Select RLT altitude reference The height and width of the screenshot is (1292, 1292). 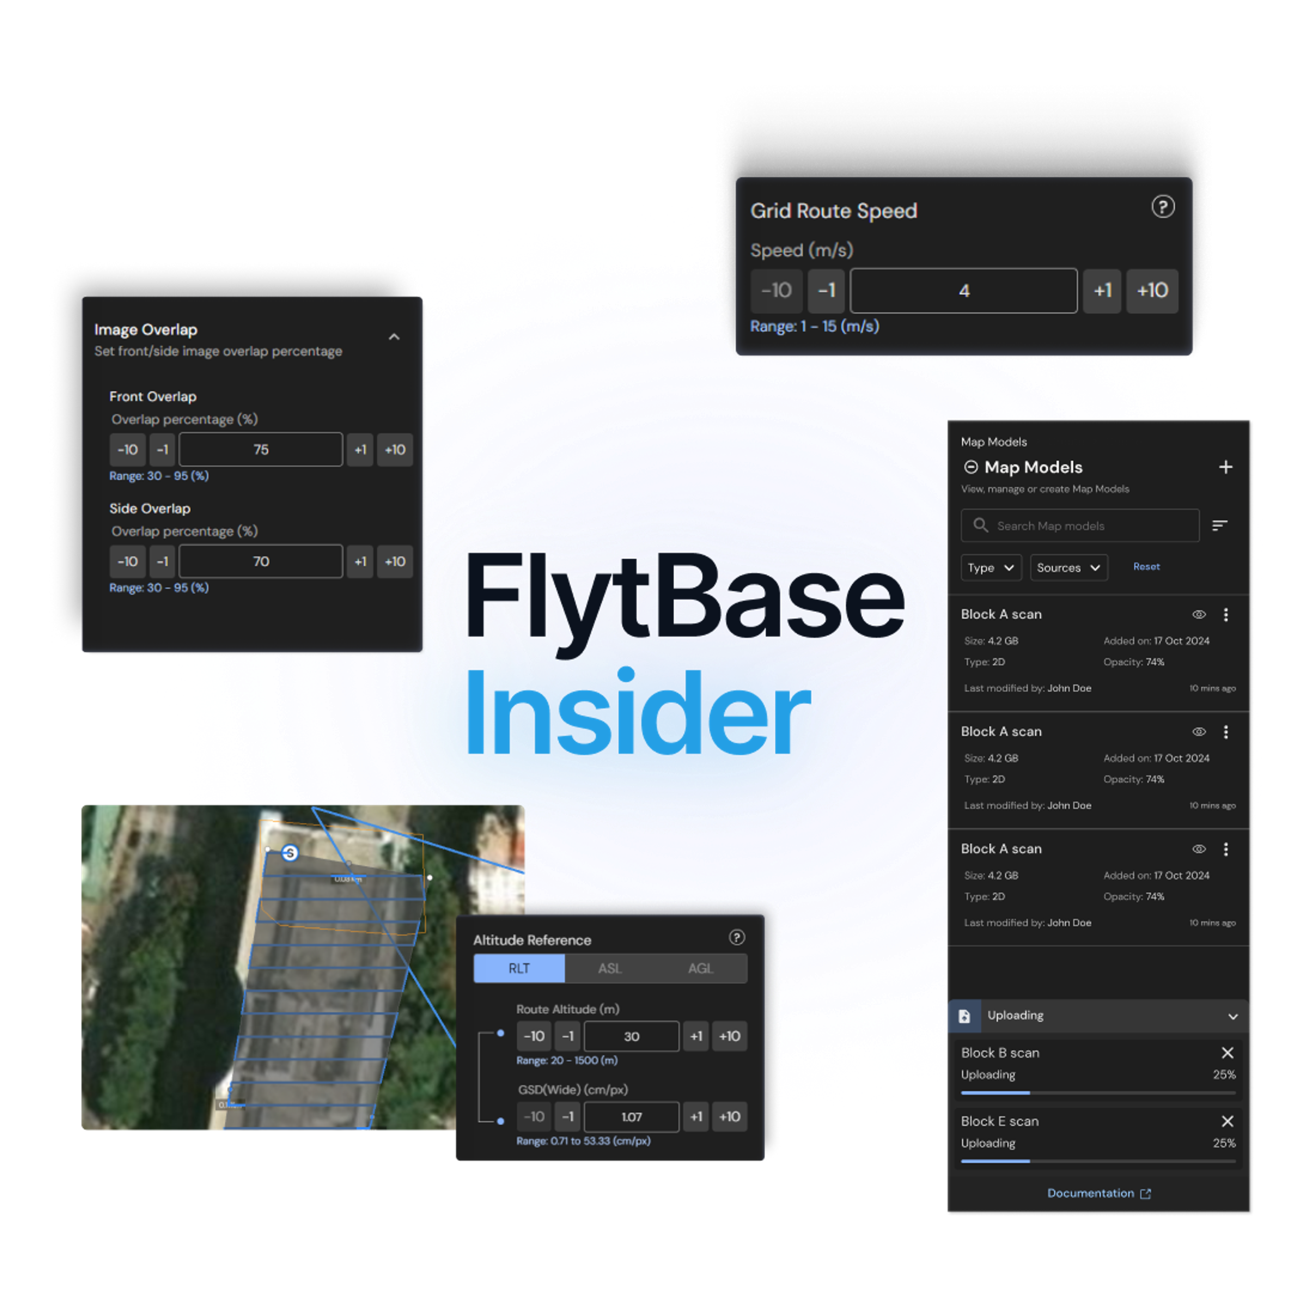[519, 968]
